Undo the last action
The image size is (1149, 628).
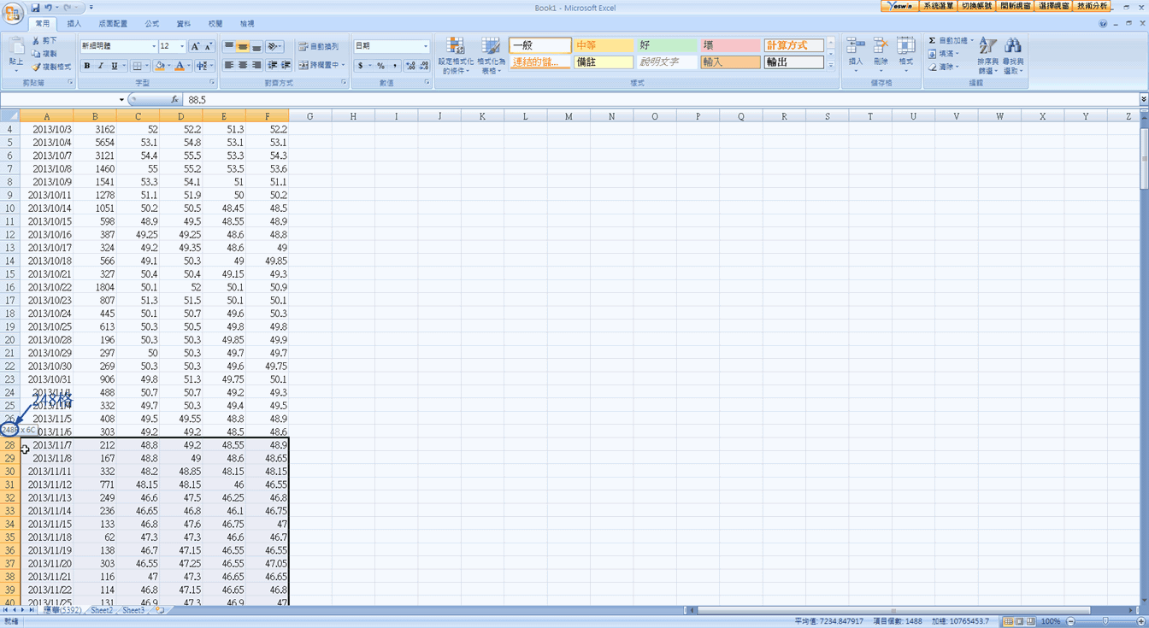49,7
